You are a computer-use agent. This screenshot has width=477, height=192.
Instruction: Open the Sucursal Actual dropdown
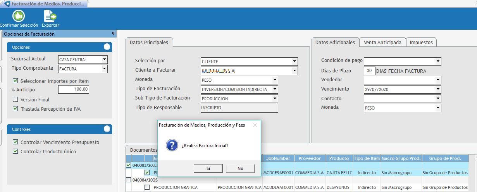point(104,60)
